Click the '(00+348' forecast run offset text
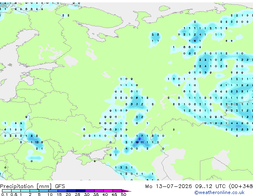Viewport: 253px width, 196px height. [241, 186]
